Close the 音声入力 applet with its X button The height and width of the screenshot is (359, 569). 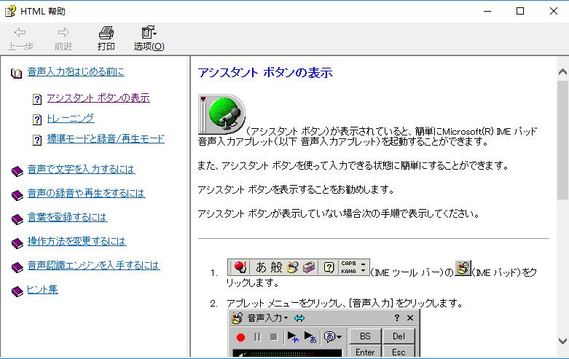(410, 318)
